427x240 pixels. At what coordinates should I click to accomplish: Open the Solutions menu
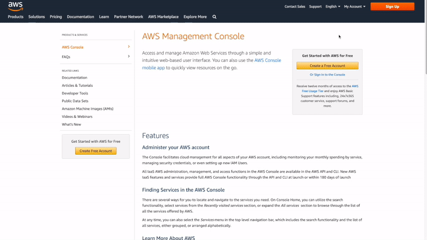36,17
